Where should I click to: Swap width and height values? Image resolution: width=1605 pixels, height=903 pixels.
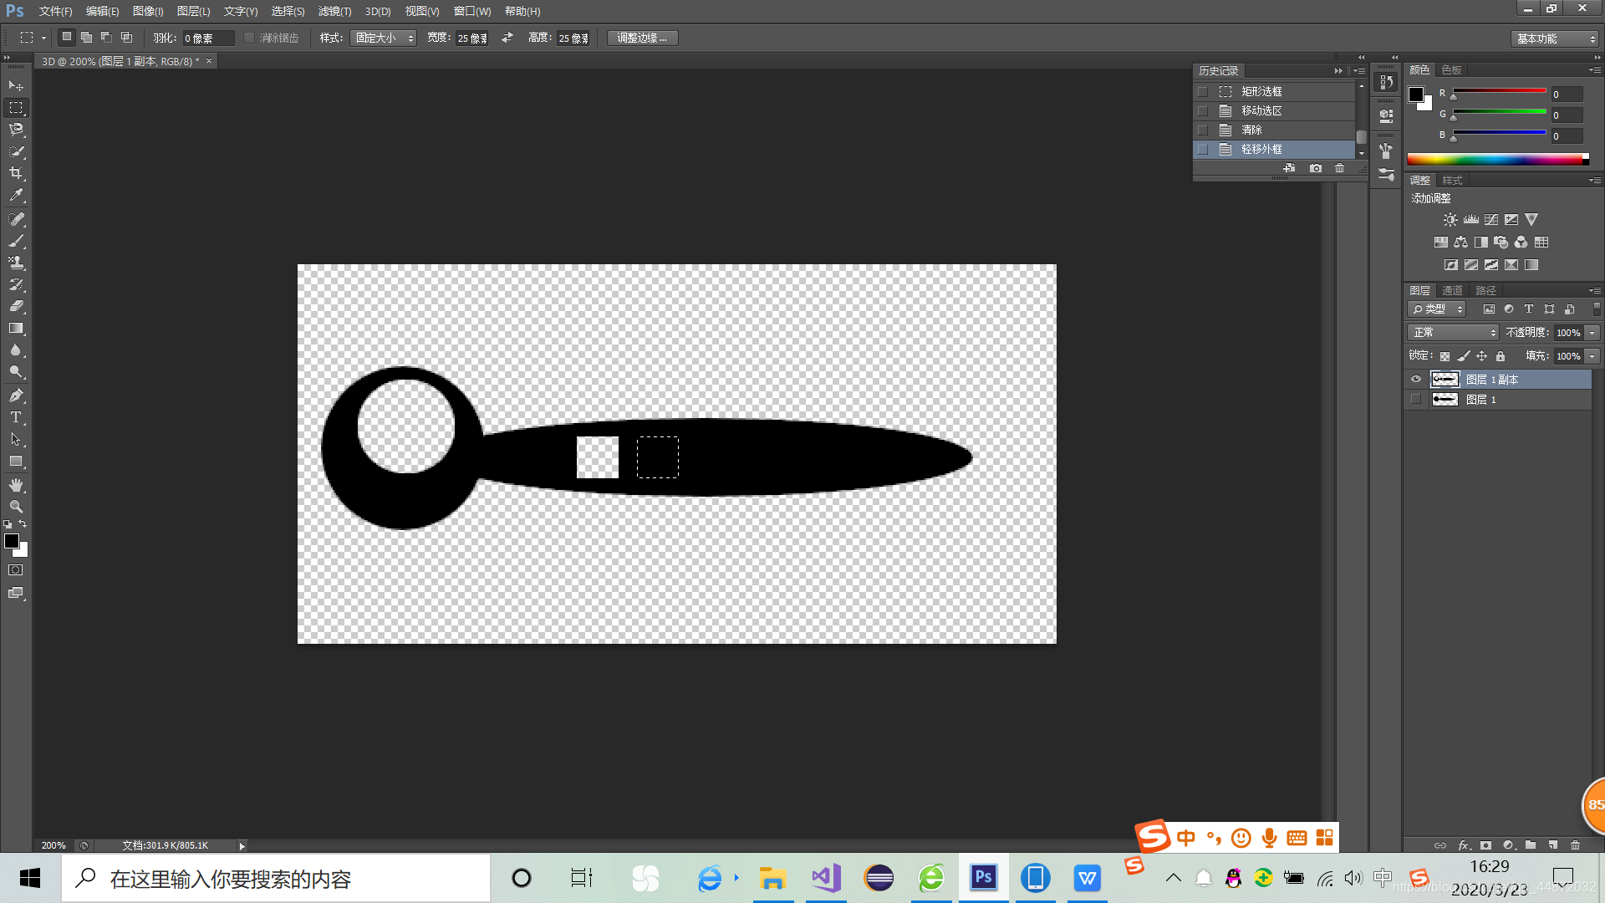507,38
